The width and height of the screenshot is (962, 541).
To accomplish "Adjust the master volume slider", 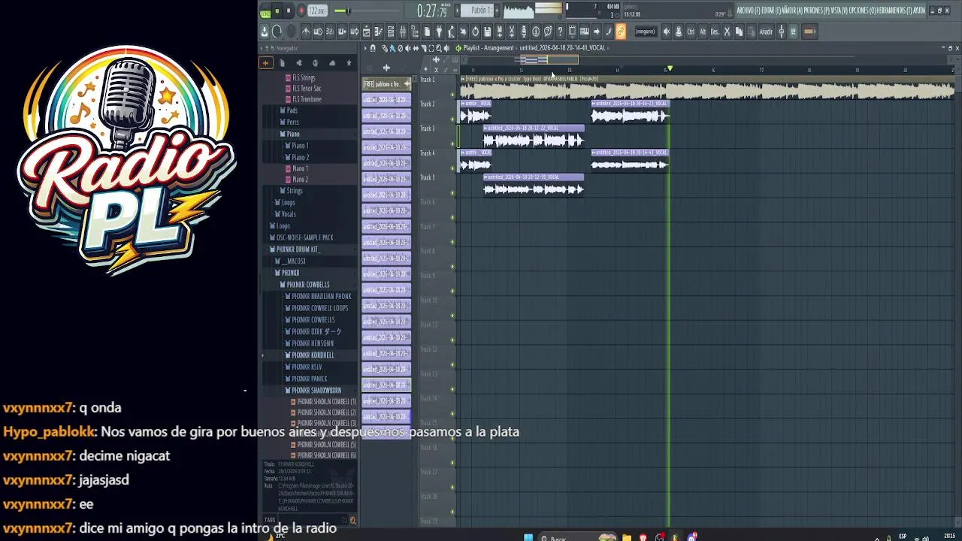I will coord(348,11).
